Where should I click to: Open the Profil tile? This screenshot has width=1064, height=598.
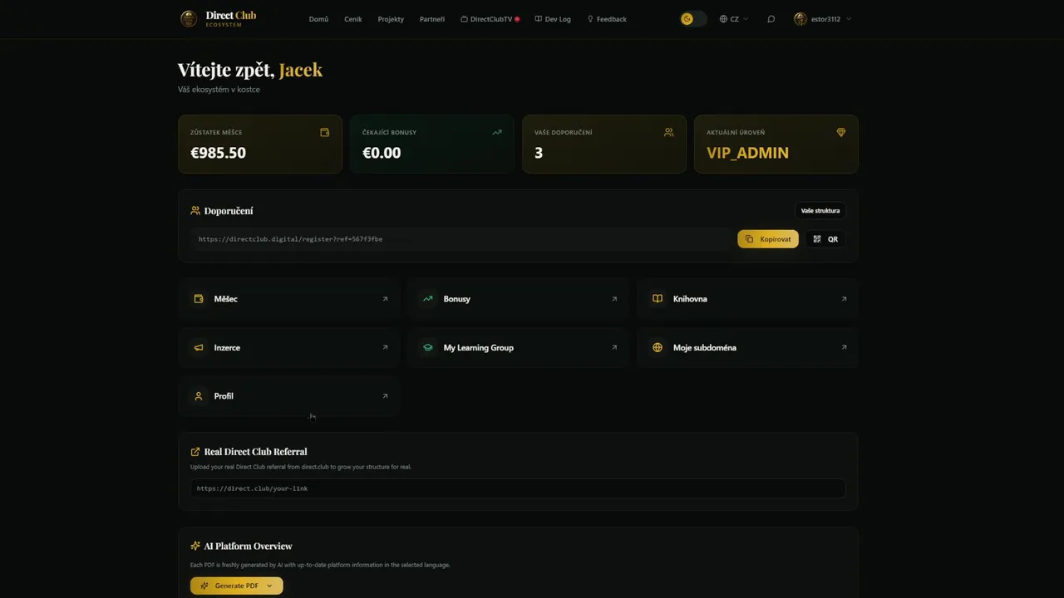(x=289, y=396)
